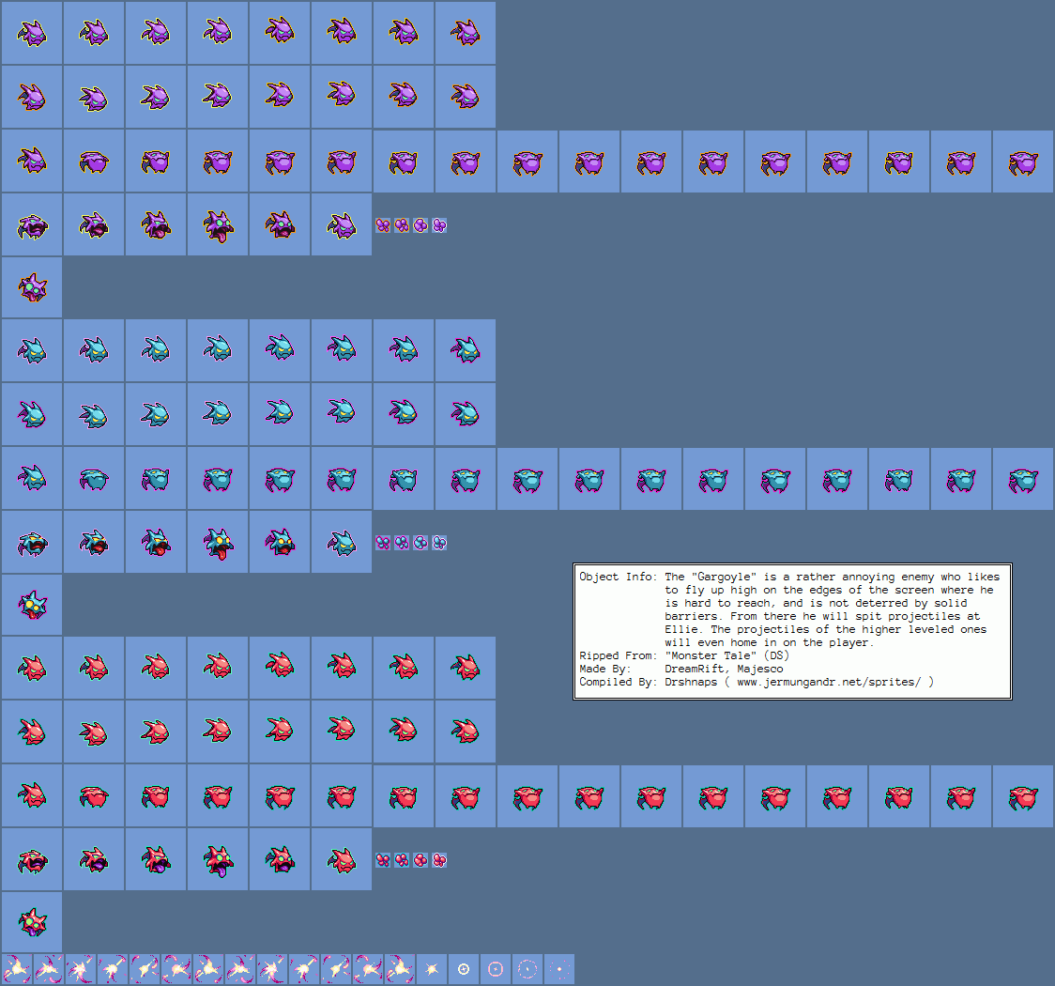Open the www.jermungandr.net/sprites/ link

point(828,683)
